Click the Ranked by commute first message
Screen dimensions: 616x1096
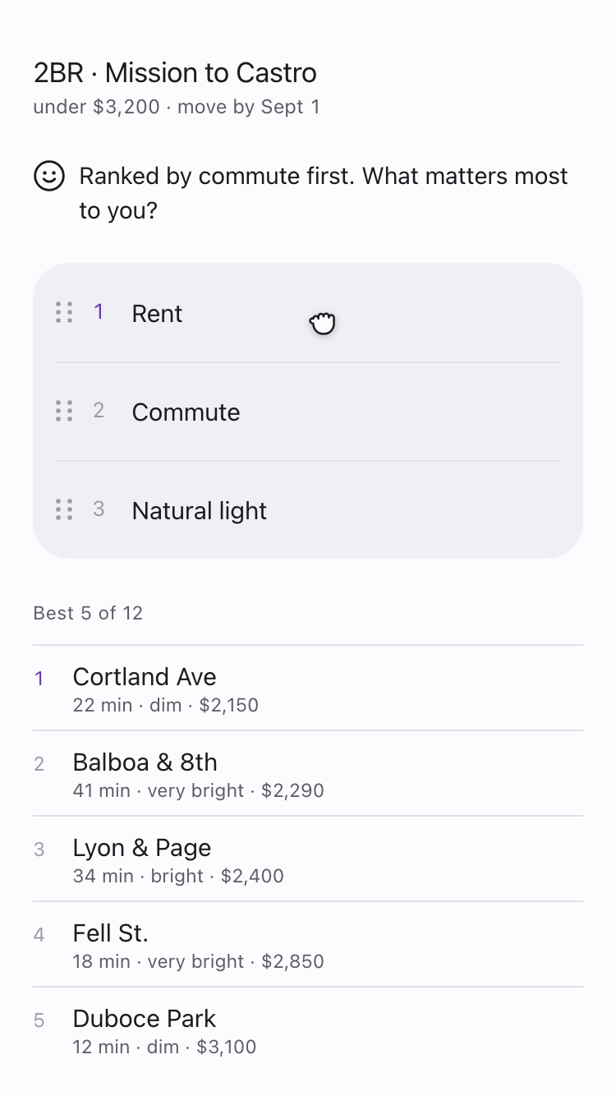(324, 193)
